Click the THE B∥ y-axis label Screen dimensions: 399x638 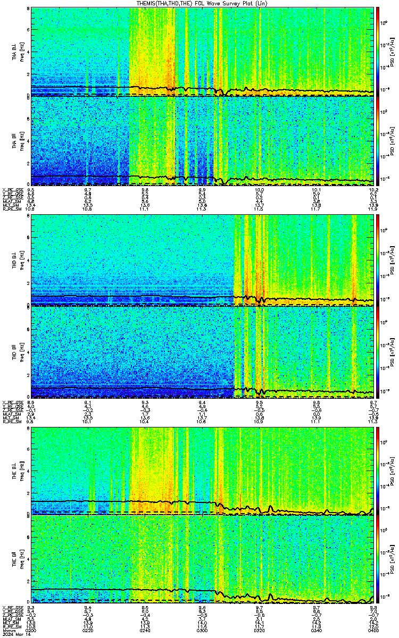(14, 559)
